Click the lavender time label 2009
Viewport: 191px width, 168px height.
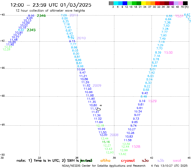[x=97, y=86]
